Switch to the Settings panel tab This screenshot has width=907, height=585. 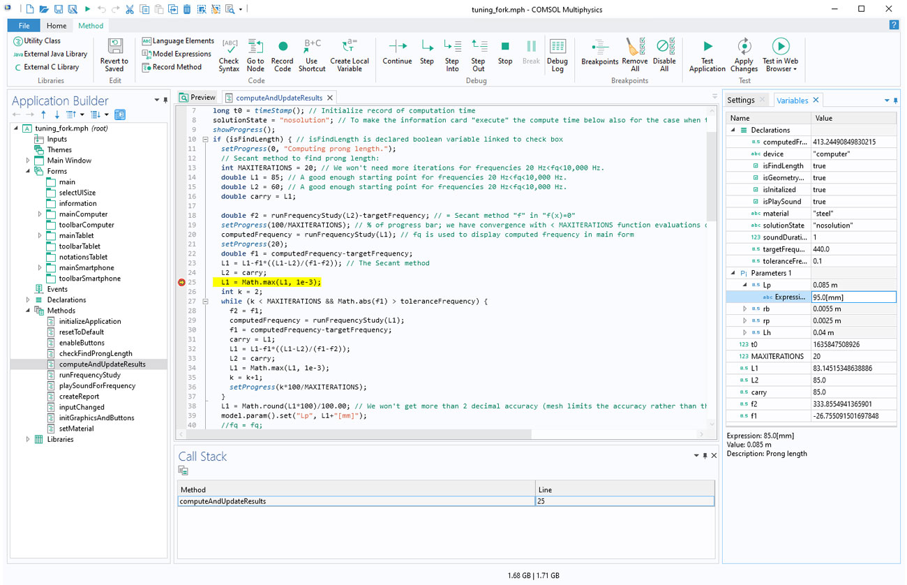[x=741, y=100]
